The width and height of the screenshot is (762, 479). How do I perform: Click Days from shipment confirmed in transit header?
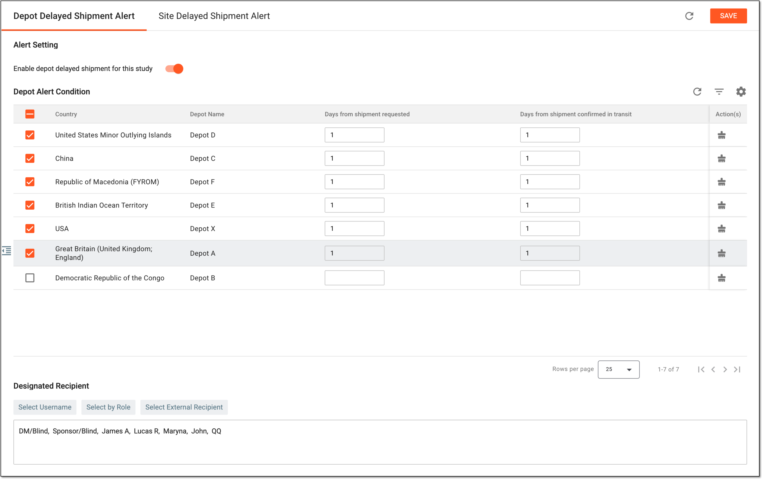pos(575,114)
